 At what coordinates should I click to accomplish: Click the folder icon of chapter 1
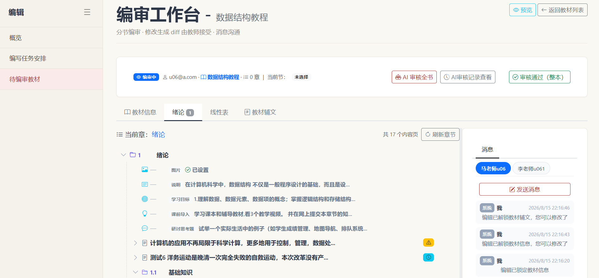(133, 155)
